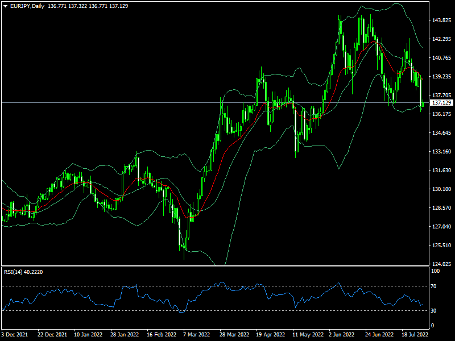Click the 142.295 price axis label

(441, 39)
